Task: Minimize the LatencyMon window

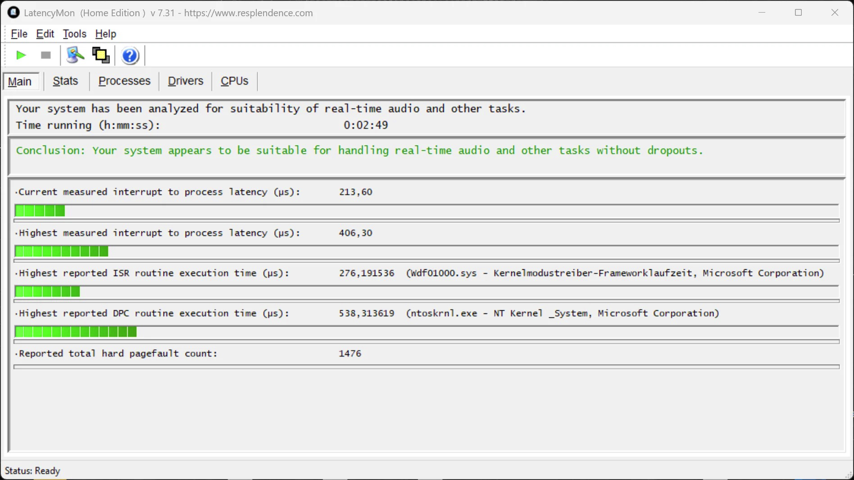Action: [762, 13]
